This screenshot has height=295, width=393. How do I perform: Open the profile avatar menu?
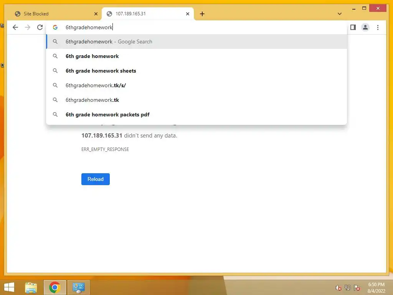pos(365,27)
